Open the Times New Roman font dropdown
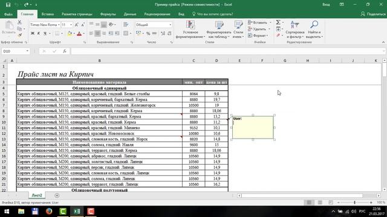This screenshot has width=387, height=217. point(59,25)
